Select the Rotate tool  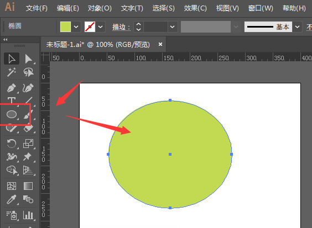click(x=12, y=144)
